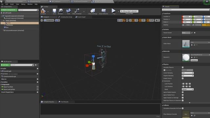Screen dimensions: 210x118
Task: Open the Debug menu
Action: pyautogui.click(x=23, y=4)
